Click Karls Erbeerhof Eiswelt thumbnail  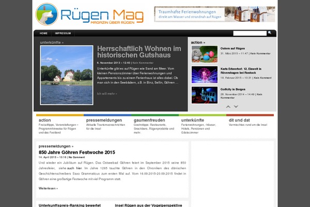pyautogui.click(x=205, y=75)
